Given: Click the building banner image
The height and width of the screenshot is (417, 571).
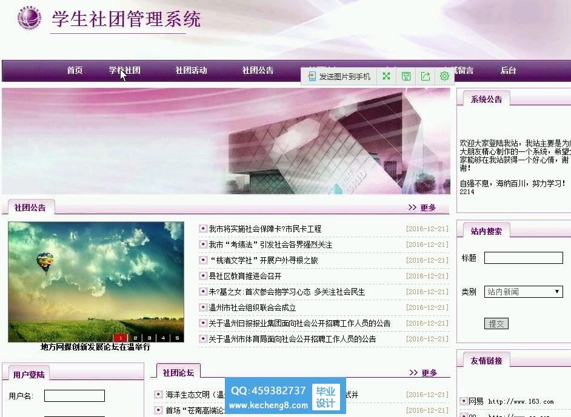Looking at the screenshot, I should point(226,141).
